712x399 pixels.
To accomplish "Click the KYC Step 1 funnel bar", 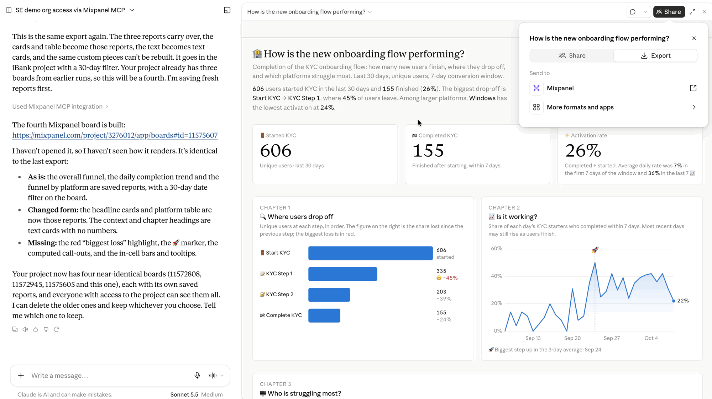I will point(342,274).
